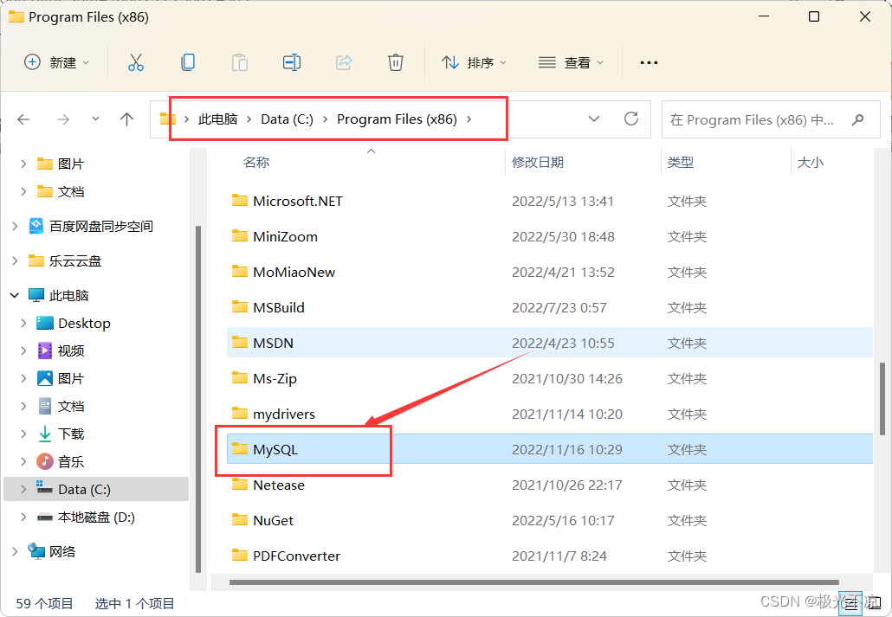892x617 pixels.
Task: Refresh the folder view
Action: pos(630,119)
